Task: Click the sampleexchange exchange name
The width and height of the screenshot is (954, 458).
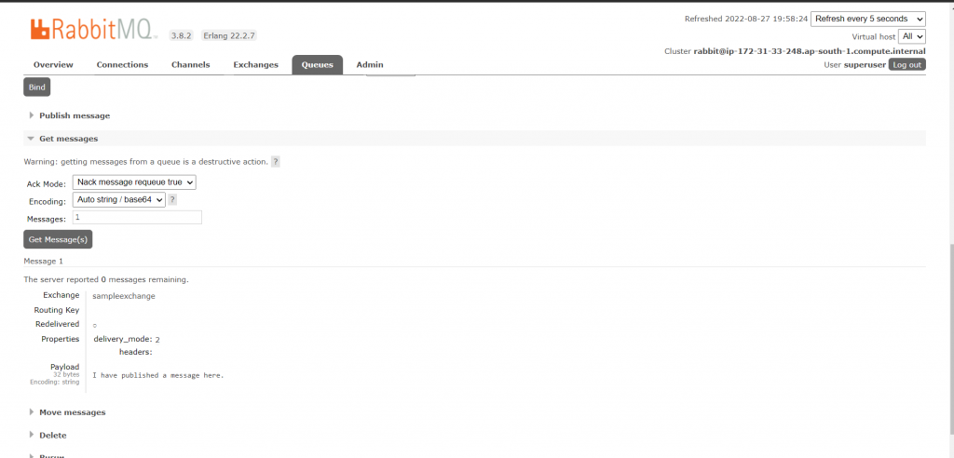Action: (124, 296)
